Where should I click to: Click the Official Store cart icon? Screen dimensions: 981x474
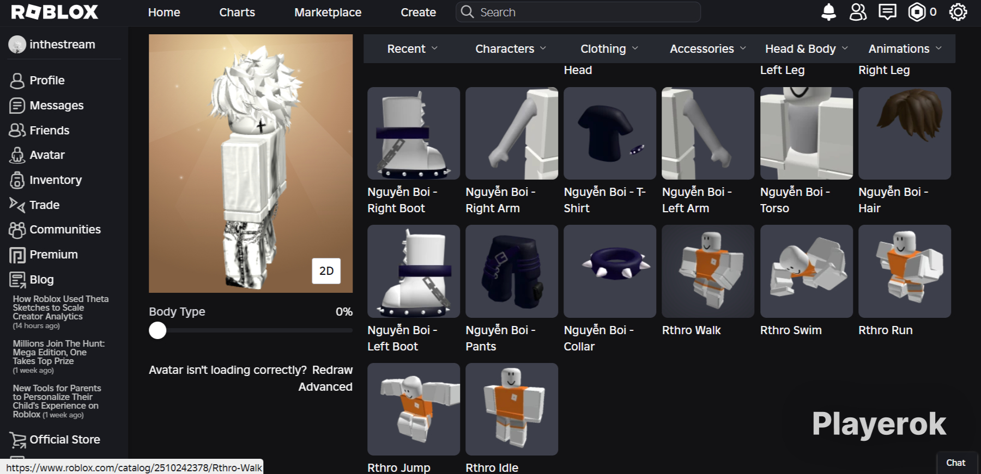[x=17, y=440]
